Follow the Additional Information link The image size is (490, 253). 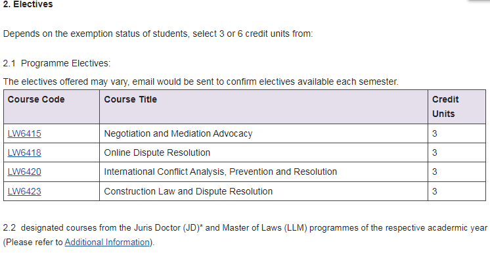107,242
